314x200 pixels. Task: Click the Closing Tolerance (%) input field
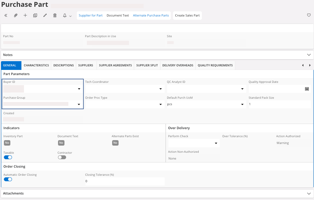(124, 181)
